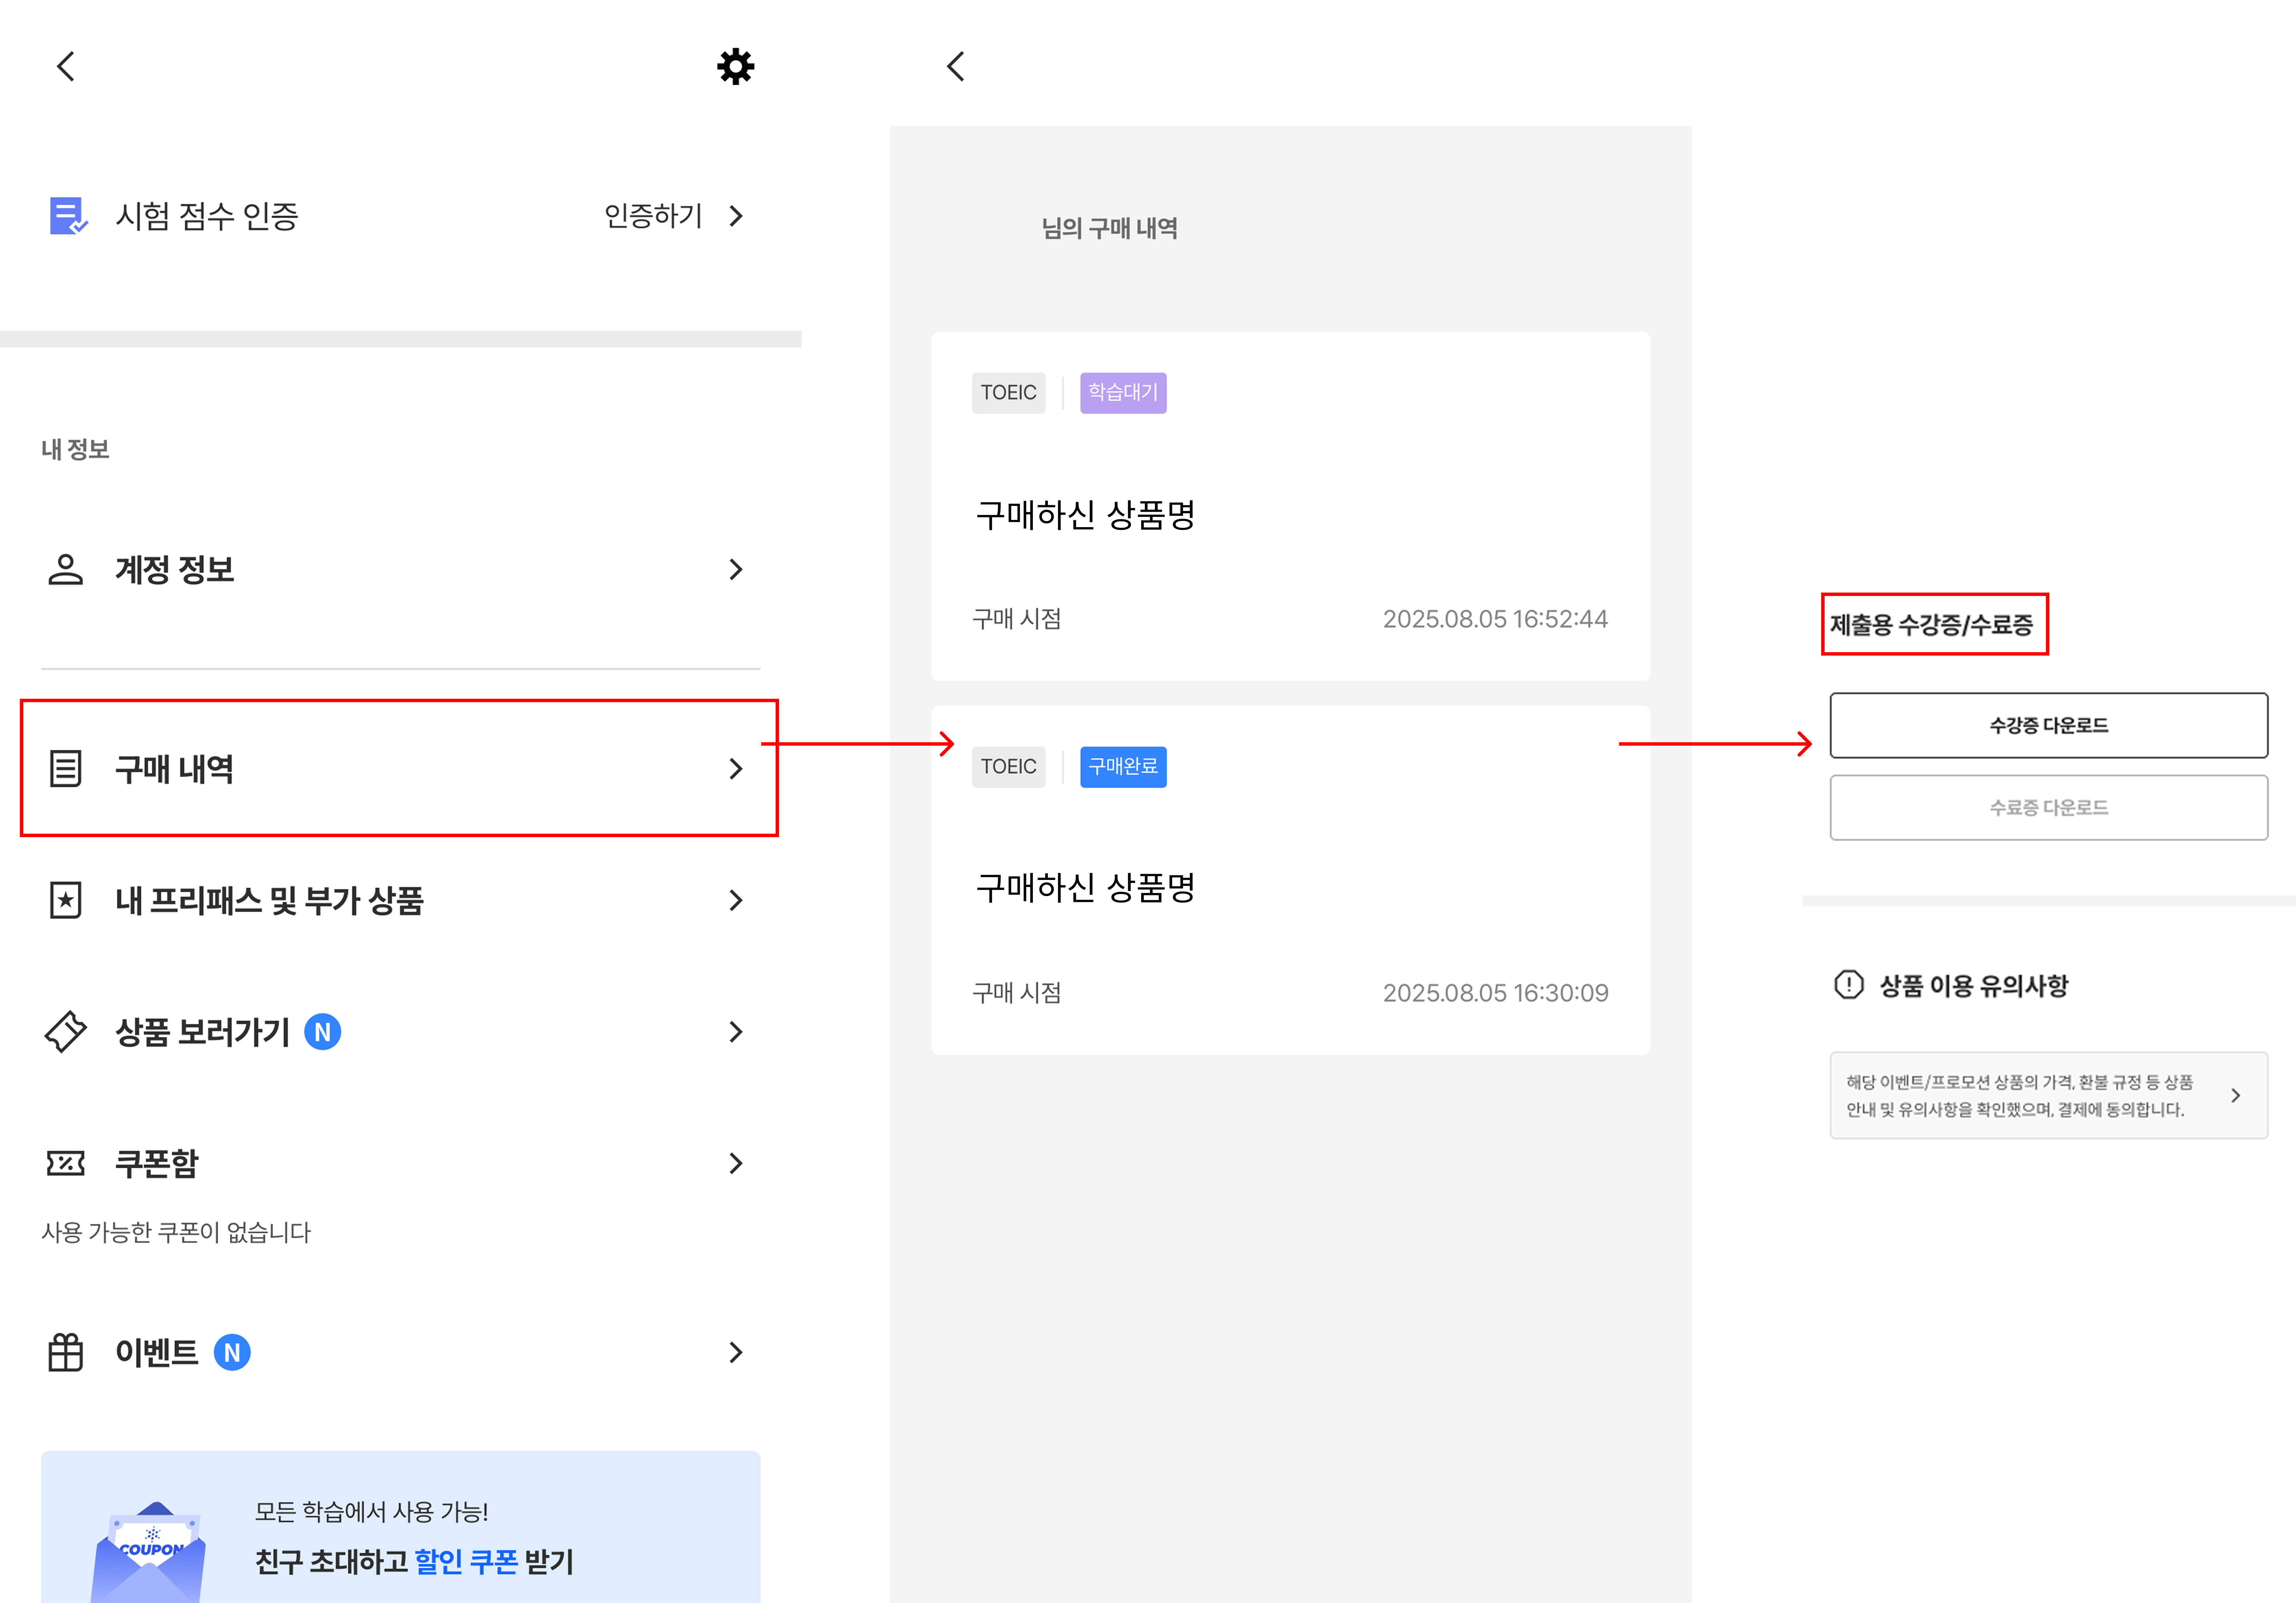Open 계정 정보 menu item
2296x1603 pixels.
tap(400, 569)
